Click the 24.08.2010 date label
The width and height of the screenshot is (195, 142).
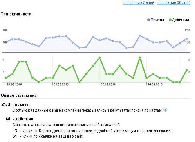coord(14,84)
